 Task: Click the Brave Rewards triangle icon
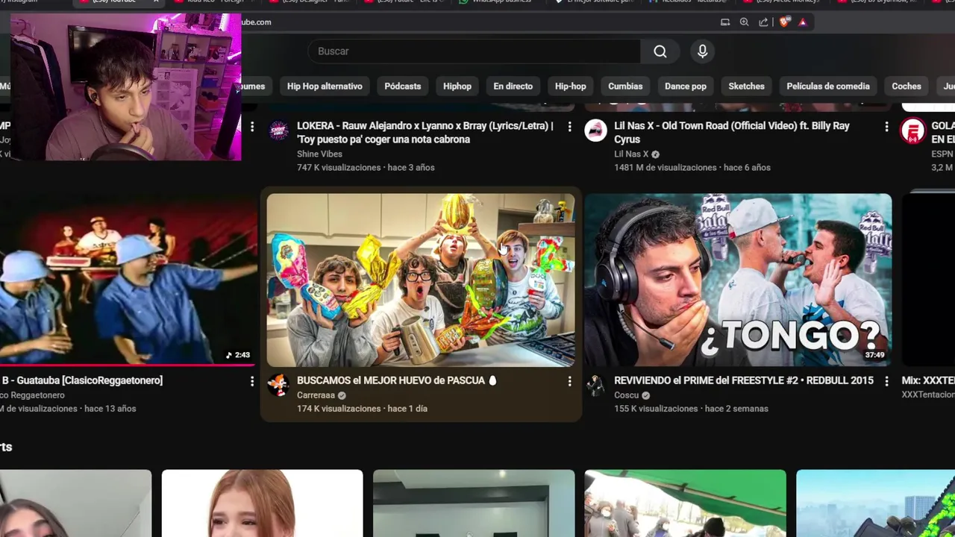803,22
